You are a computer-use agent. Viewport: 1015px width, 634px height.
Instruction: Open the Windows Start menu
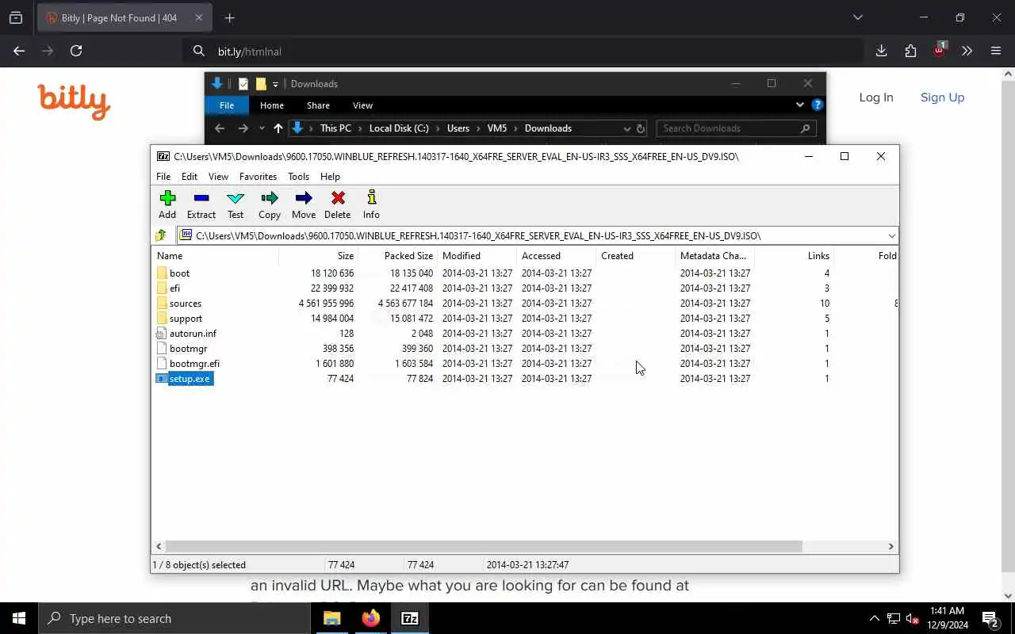coord(19,618)
